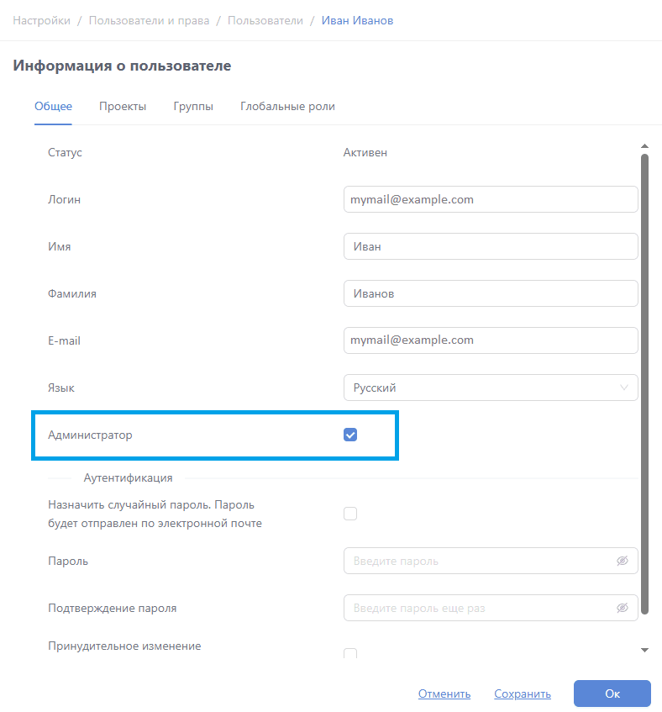662x712 pixels.
Task: Reveal text in Подтверждение пароля field eye icon
Action: point(623,608)
